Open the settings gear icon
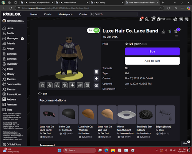Screen dimensions: 192x154 (175, 19)
